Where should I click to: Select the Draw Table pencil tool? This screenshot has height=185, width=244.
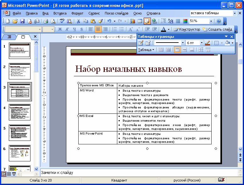(x=141, y=43)
